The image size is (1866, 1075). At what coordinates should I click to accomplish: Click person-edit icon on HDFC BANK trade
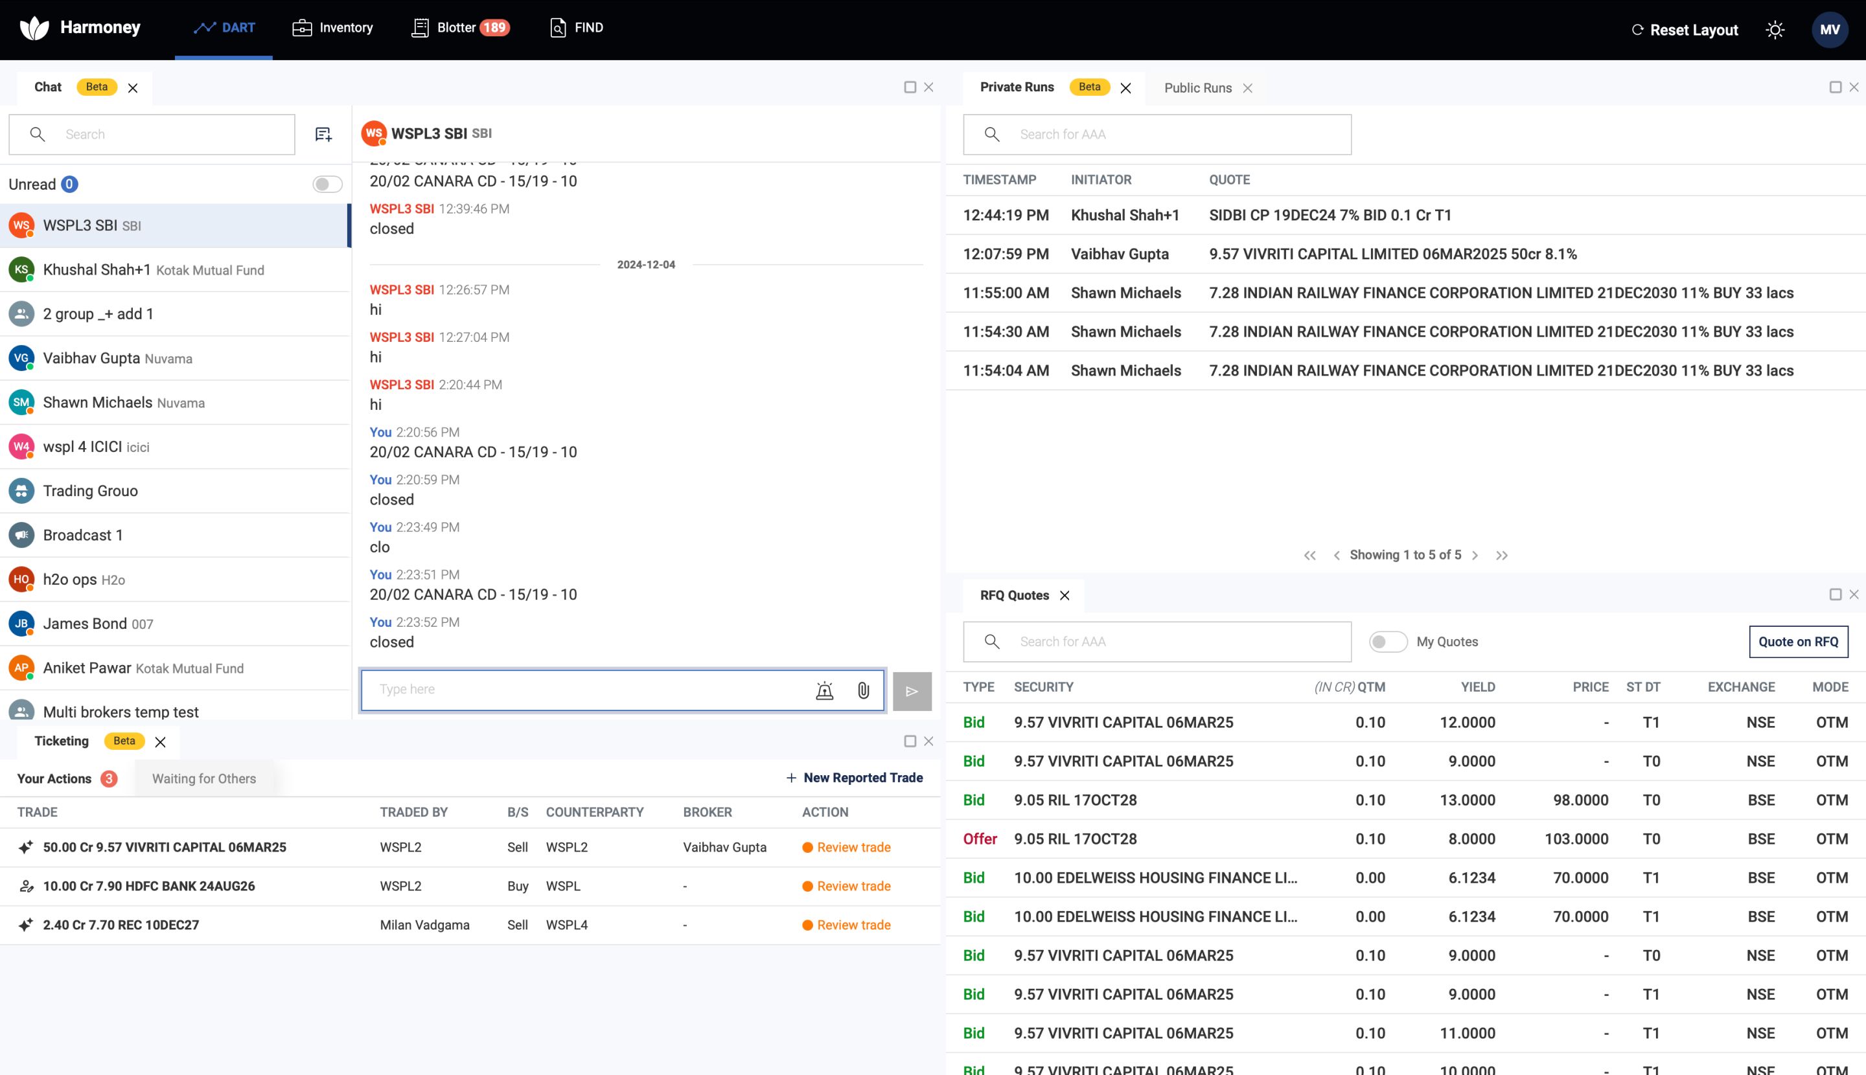click(x=26, y=886)
